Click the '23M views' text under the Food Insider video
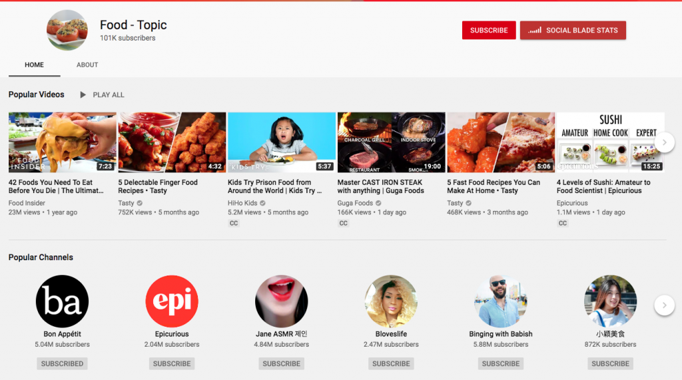The image size is (682, 380). click(x=24, y=212)
